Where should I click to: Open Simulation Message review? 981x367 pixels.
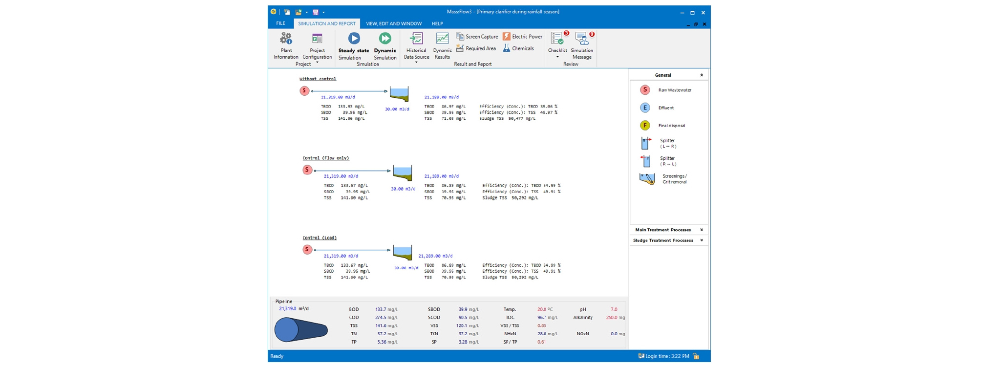click(x=582, y=46)
